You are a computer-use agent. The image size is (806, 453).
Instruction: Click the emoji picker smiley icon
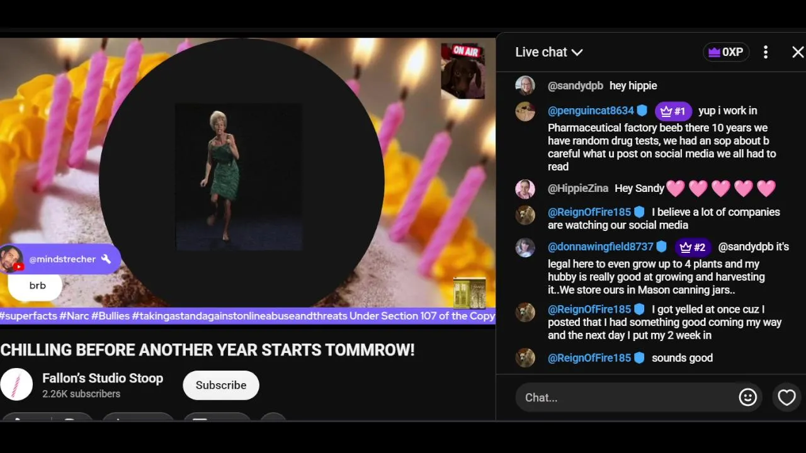(x=747, y=398)
